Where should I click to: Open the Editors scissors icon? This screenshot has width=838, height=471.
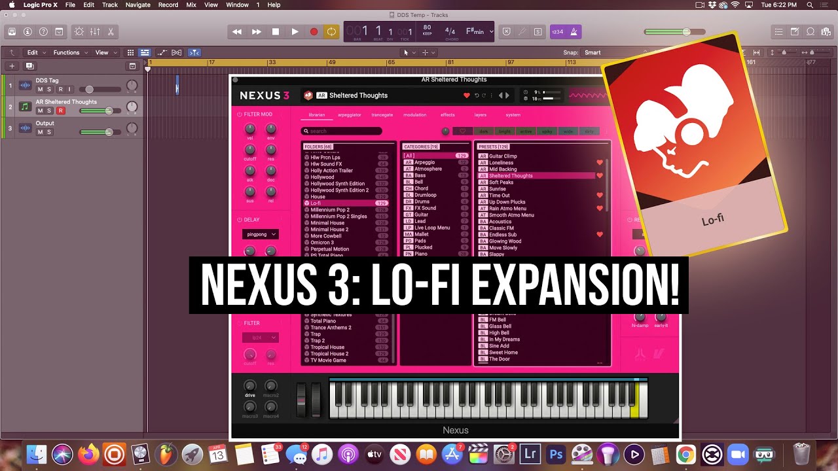(x=111, y=31)
